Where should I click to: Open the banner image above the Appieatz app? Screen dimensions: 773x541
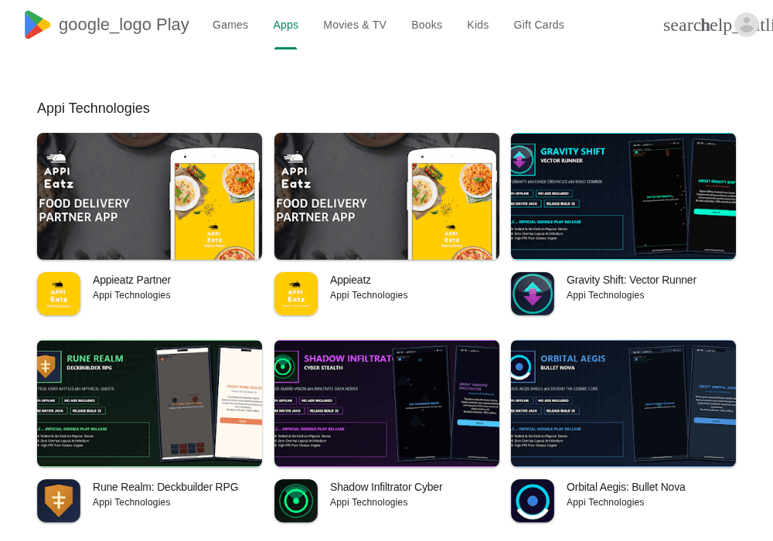click(x=386, y=196)
